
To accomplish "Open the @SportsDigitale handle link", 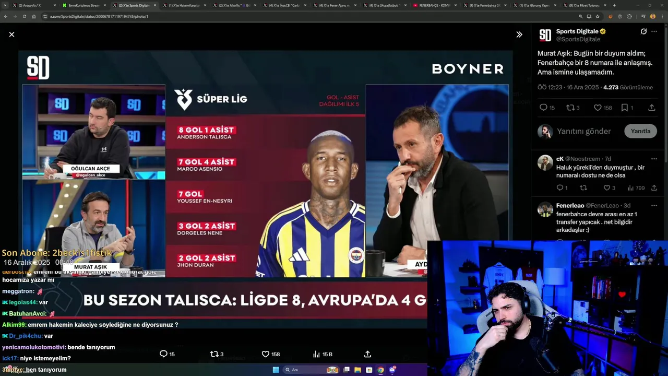I will click(x=578, y=39).
